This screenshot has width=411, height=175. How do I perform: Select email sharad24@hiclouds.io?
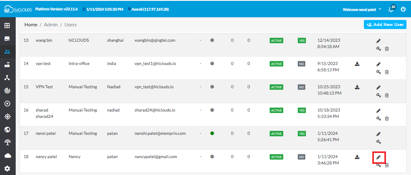pyautogui.click(x=155, y=110)
